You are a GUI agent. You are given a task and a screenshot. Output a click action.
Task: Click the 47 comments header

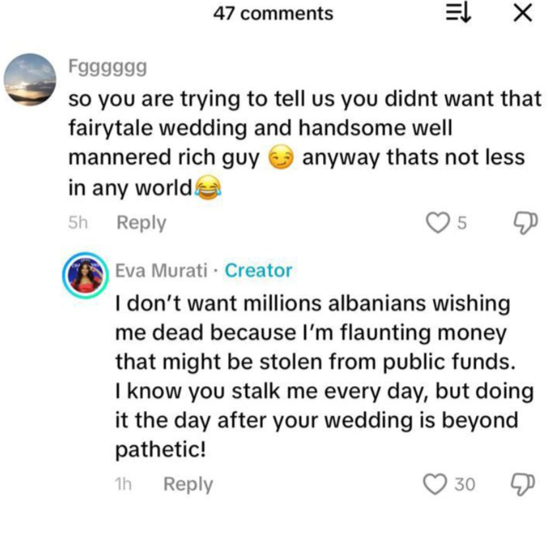pyautogui.click(x=274, y=13)
